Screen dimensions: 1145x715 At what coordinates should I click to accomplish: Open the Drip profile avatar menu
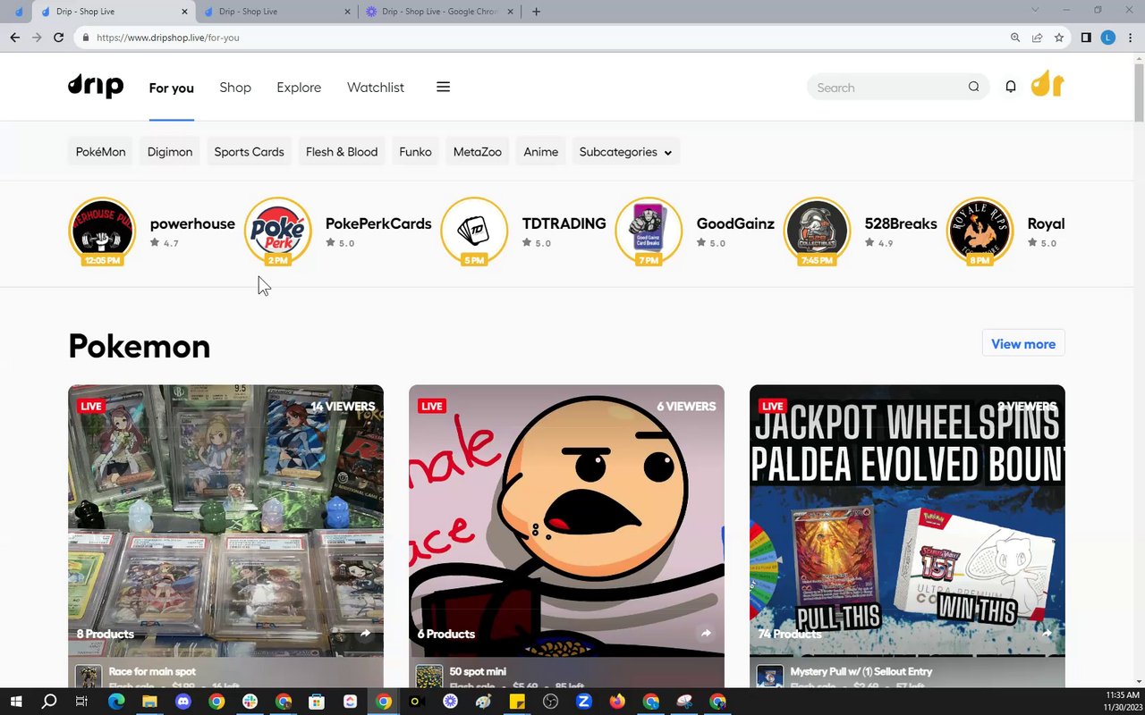pos(1047,85)
